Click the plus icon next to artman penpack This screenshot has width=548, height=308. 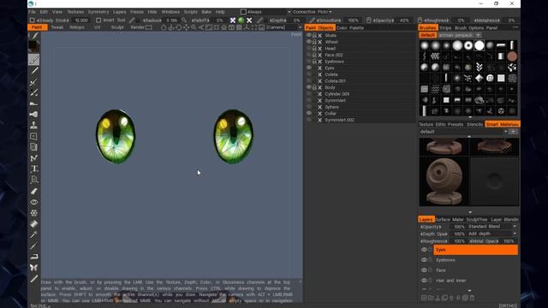(478, 35)
